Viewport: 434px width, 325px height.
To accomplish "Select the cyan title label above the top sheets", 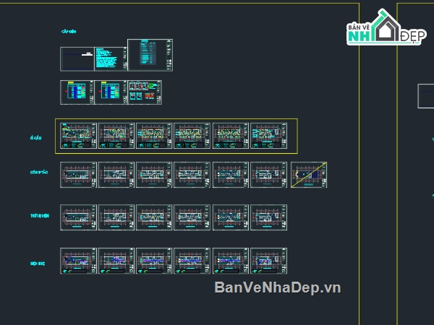I will (x=69, y=31).
